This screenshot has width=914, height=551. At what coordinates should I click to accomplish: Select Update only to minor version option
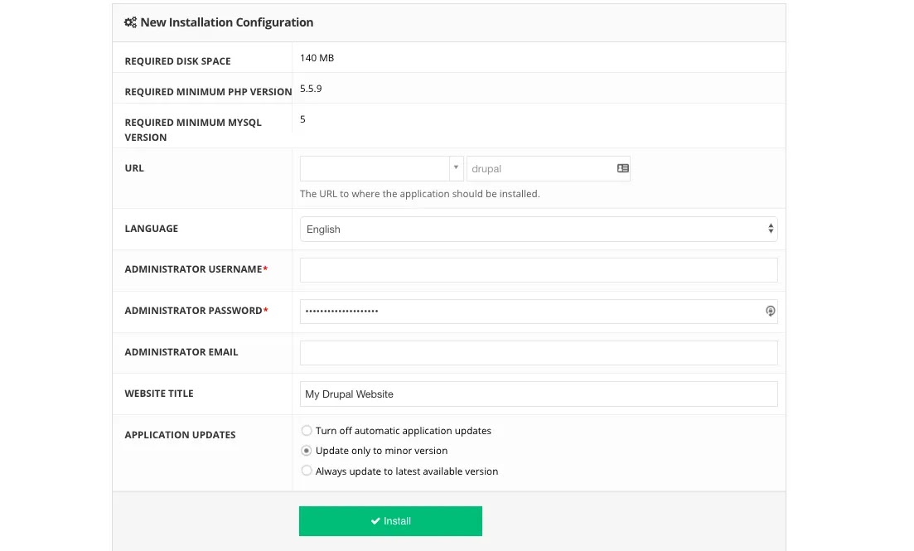tap(306, 451)
